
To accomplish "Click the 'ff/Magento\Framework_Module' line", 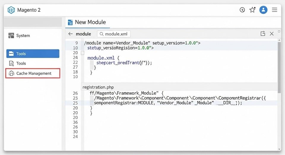I will tap(127, 93).
